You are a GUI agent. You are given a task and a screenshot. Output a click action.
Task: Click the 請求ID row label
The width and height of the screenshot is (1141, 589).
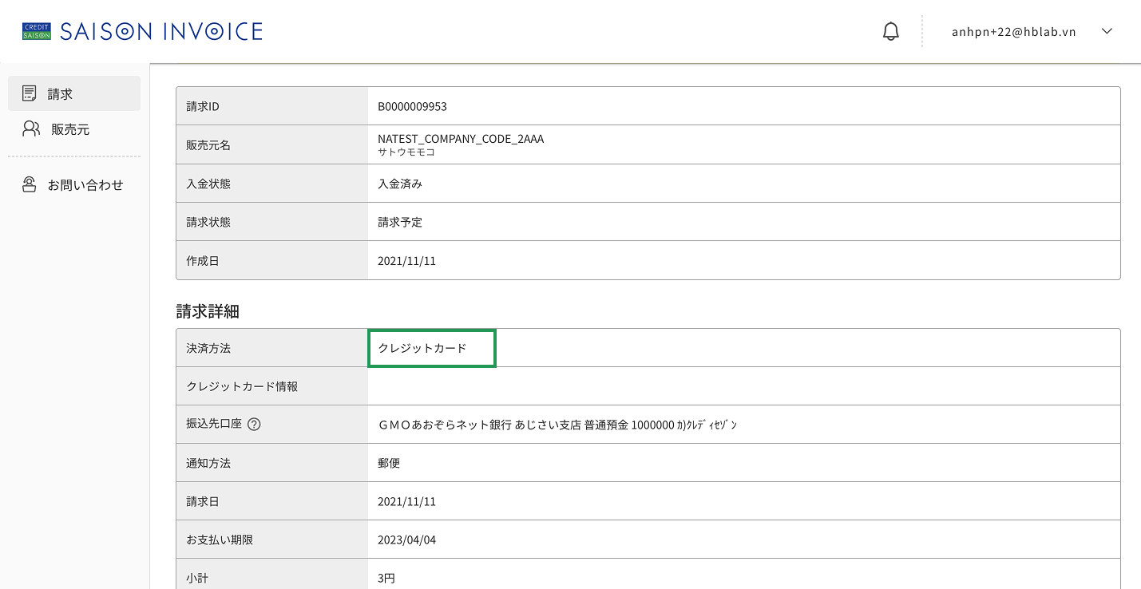(203, 106)
